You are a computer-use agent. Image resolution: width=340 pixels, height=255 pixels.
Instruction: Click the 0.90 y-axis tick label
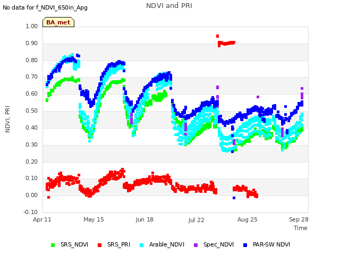coord(32,43)
